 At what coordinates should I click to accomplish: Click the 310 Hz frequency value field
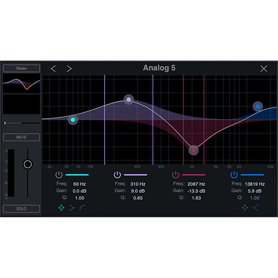138,184
